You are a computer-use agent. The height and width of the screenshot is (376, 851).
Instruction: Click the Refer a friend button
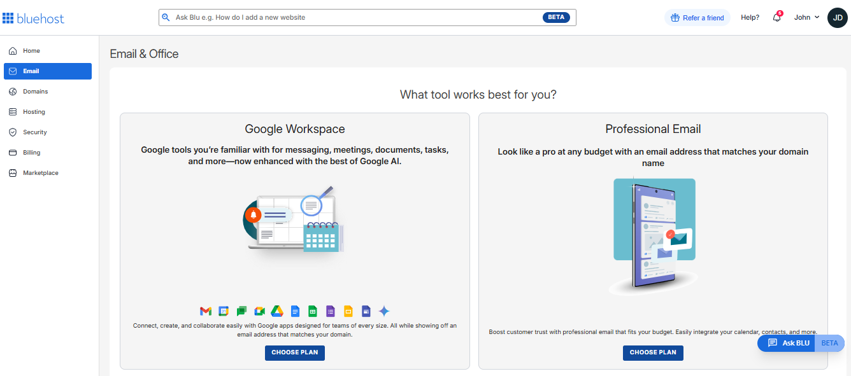pyautogui.click(x=697, y=17)
